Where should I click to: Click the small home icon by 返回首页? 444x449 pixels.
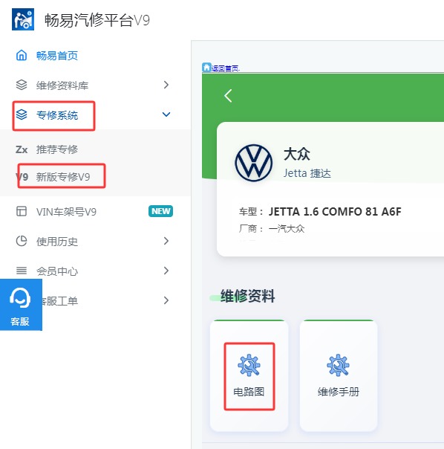206,68
